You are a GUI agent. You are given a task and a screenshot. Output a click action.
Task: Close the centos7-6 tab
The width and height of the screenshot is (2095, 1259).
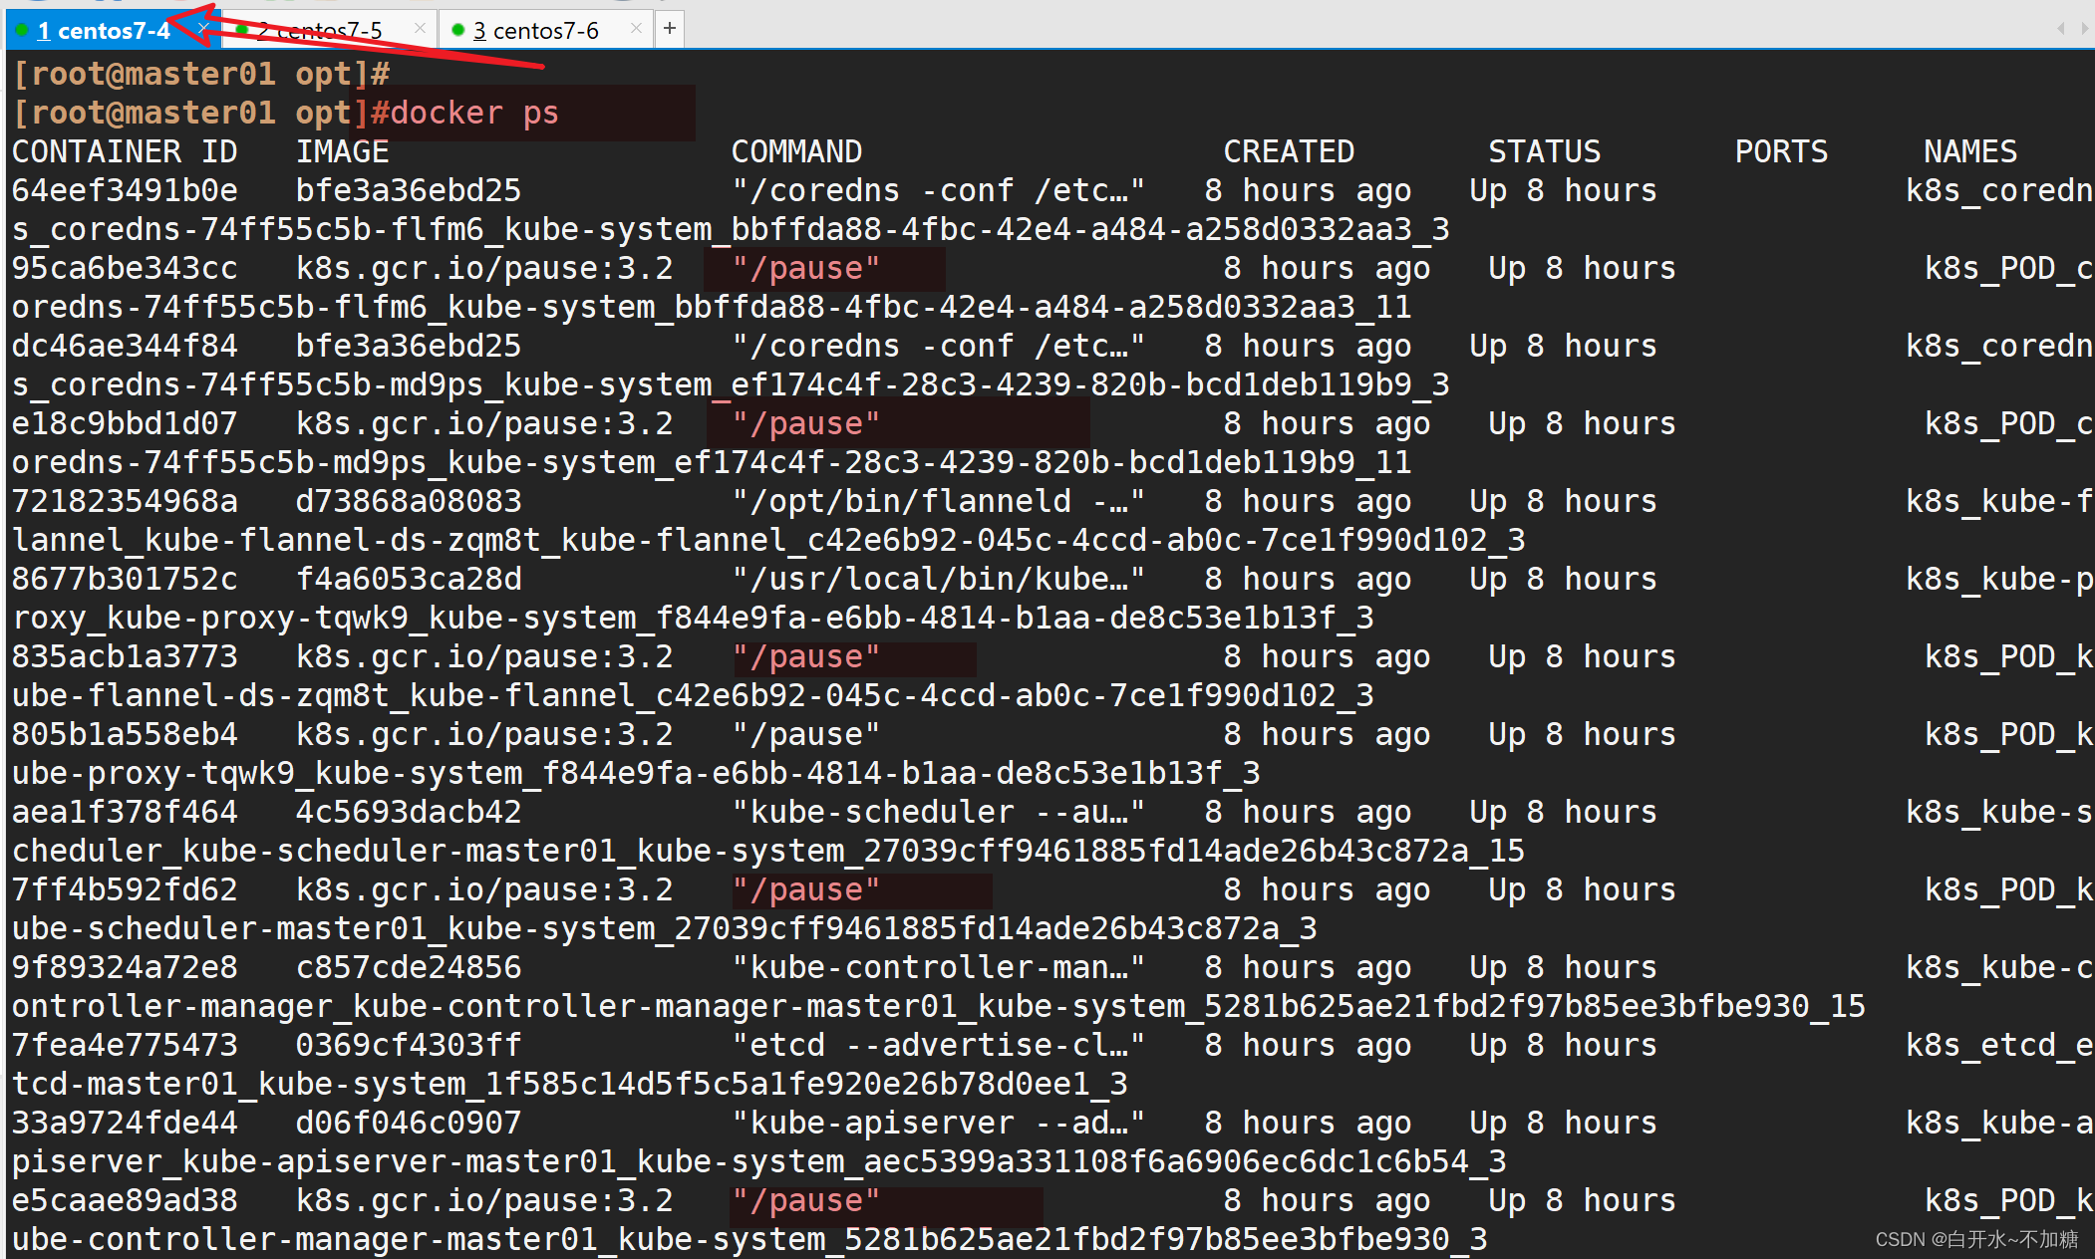(636, 29)
